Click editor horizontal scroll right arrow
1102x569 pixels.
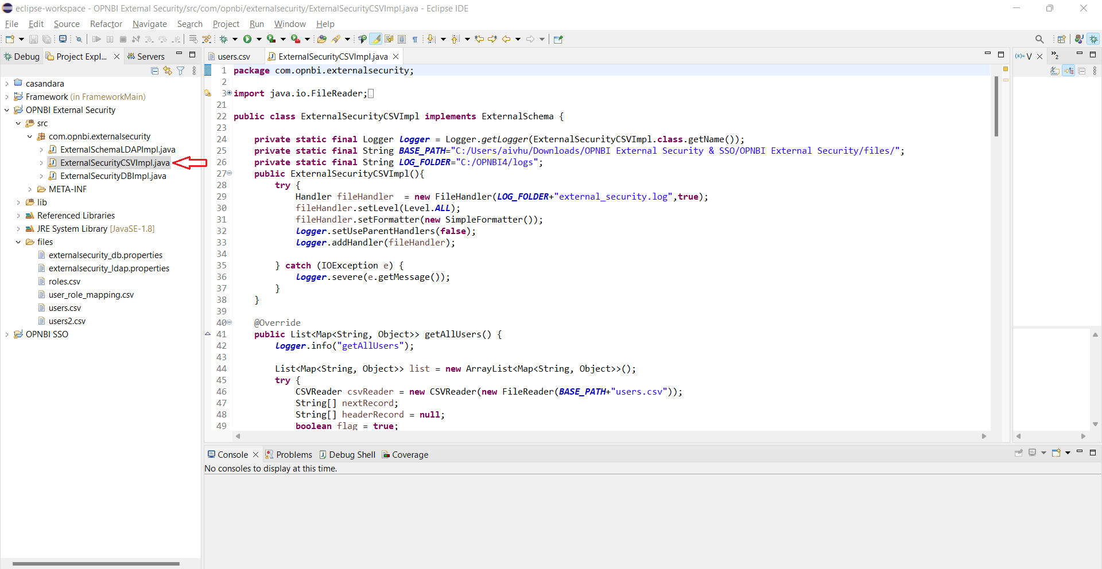coord(984,436)
